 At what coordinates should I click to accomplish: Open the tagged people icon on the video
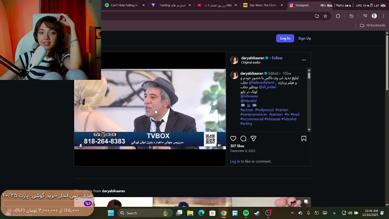pos(81,145)
